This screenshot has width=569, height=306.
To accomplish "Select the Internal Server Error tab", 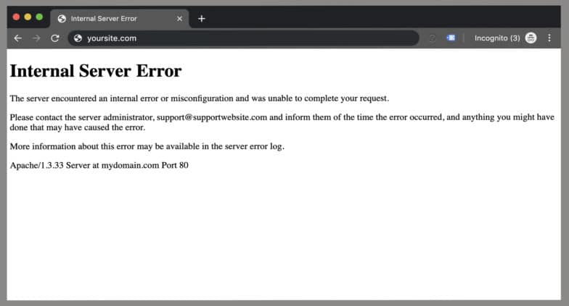I will click(120, 19).
